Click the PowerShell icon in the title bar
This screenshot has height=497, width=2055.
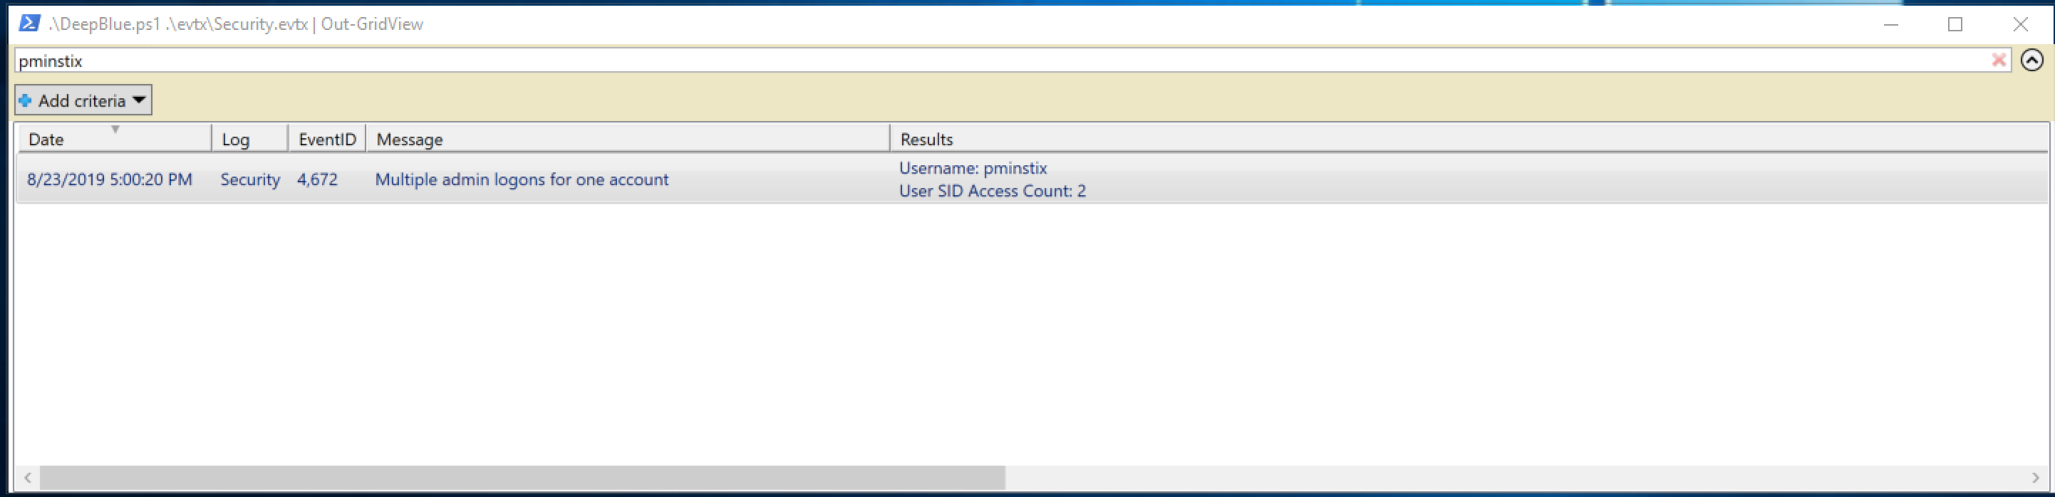[29, 23]
